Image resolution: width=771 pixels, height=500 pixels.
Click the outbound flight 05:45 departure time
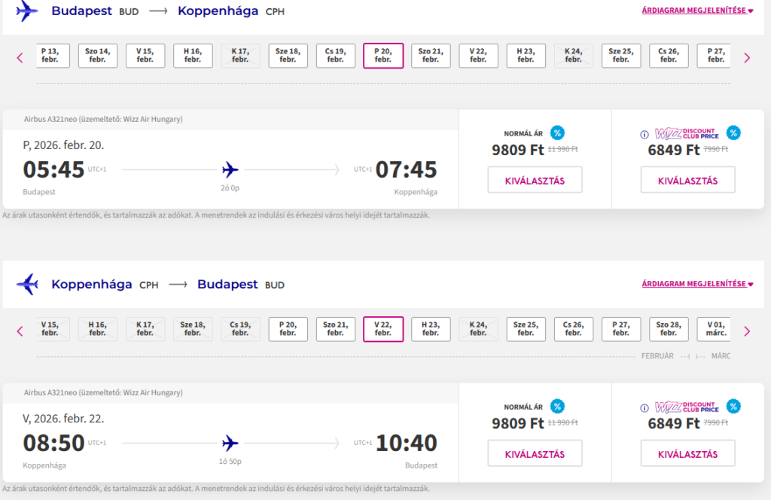click(x=53, y=169)
